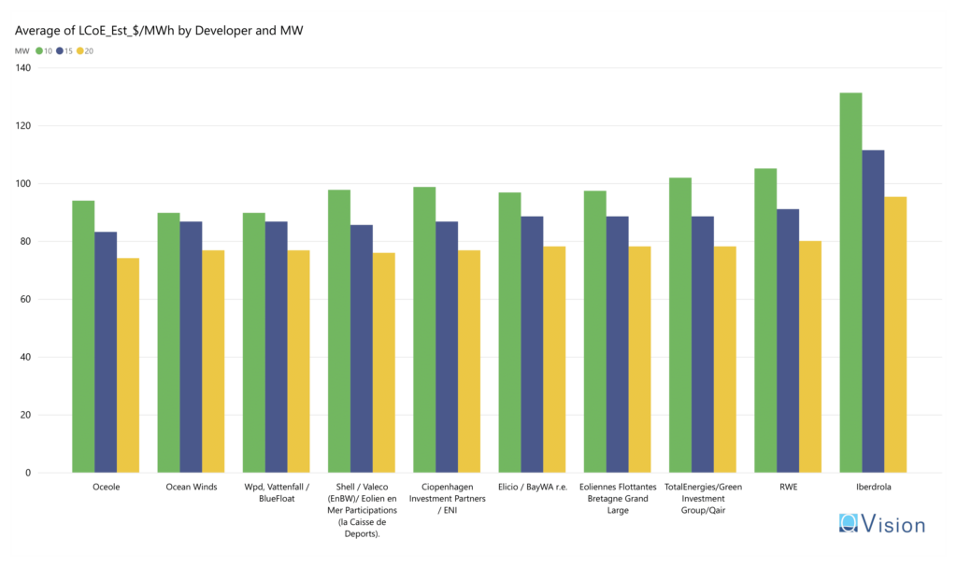The height and width of the screenshot is (567, 957).
Task: Click Ciopenhagen Investment Partners' blue bar
Action: 447,347
